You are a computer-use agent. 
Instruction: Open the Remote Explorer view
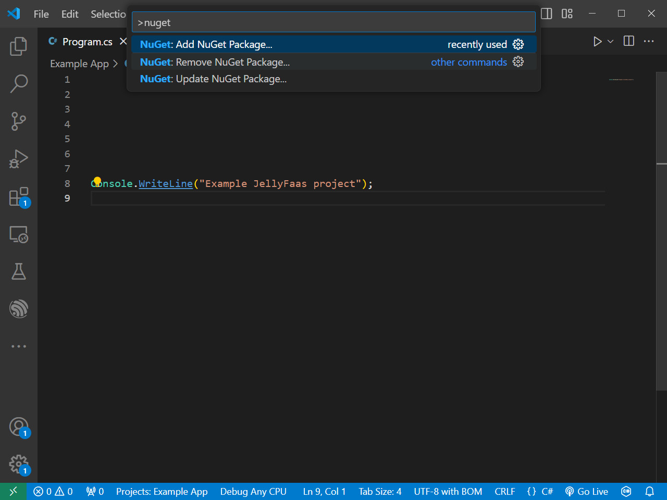coord(19,234)
